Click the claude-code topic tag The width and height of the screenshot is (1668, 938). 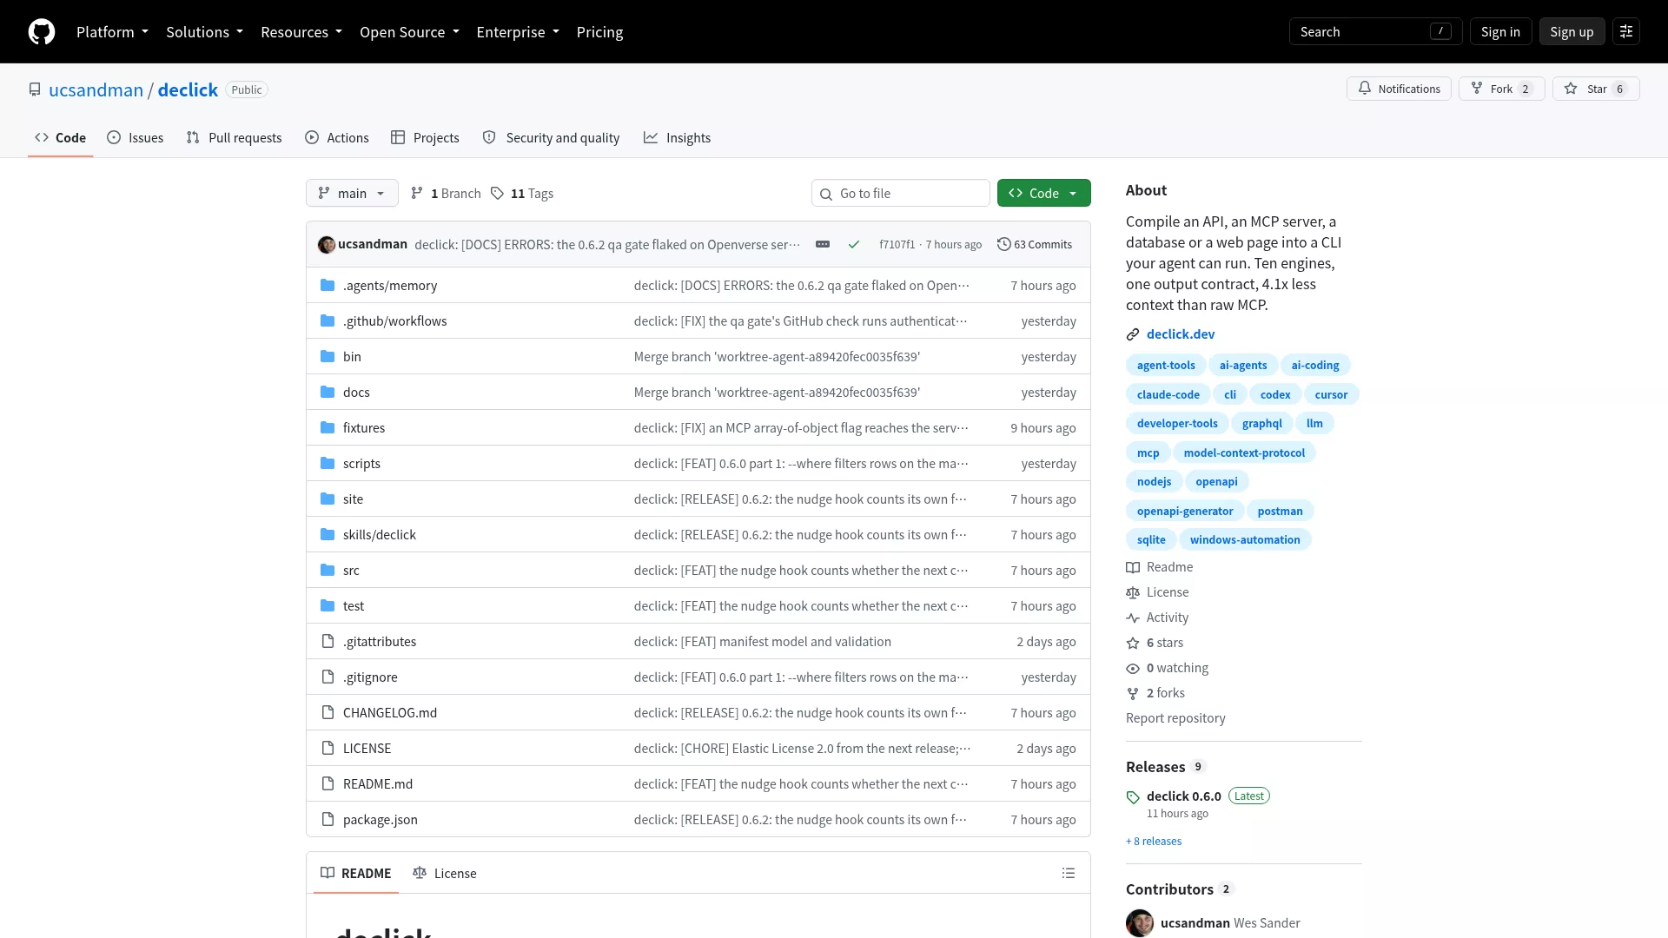coord(1168,395)
